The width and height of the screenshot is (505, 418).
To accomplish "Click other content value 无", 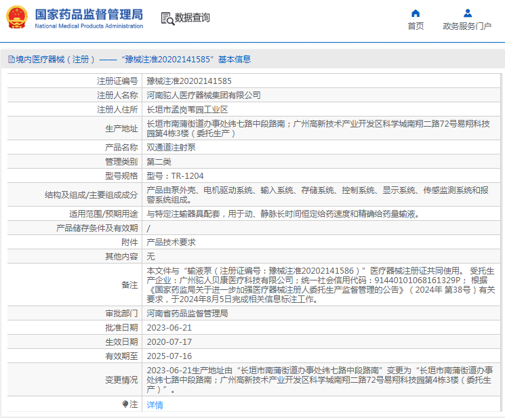I will (x=150, y=257).
